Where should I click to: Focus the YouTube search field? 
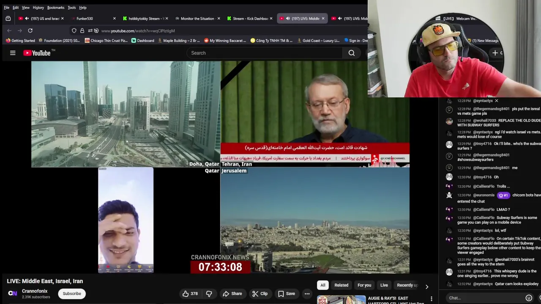point(264,53)
